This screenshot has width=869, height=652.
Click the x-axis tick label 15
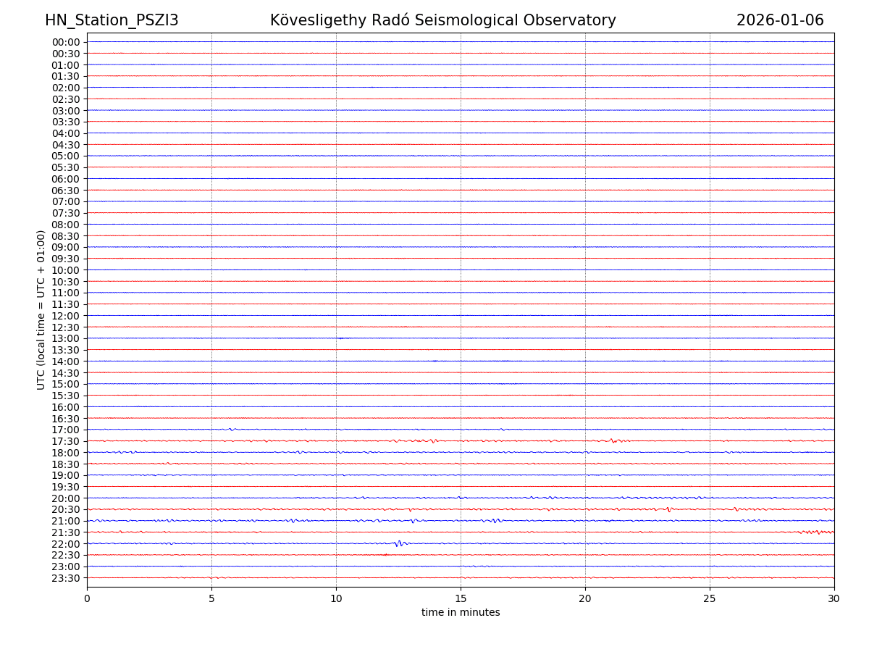(x=461, y=598)
